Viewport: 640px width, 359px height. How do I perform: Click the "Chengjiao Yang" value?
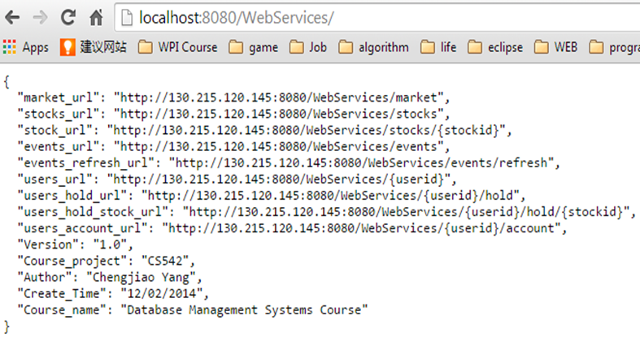pos(141,278)
